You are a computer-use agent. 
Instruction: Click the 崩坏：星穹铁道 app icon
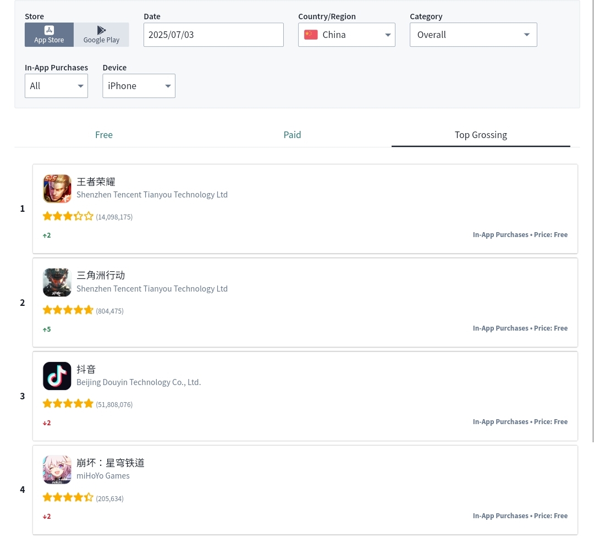tap(57, 469)
